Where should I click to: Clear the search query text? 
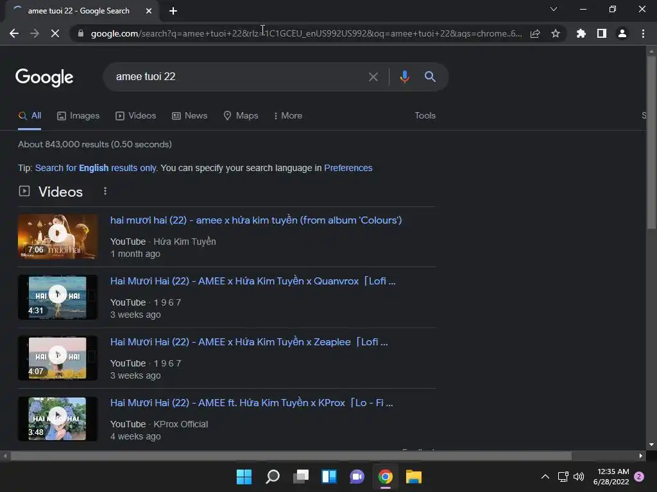tap(373, 77)
